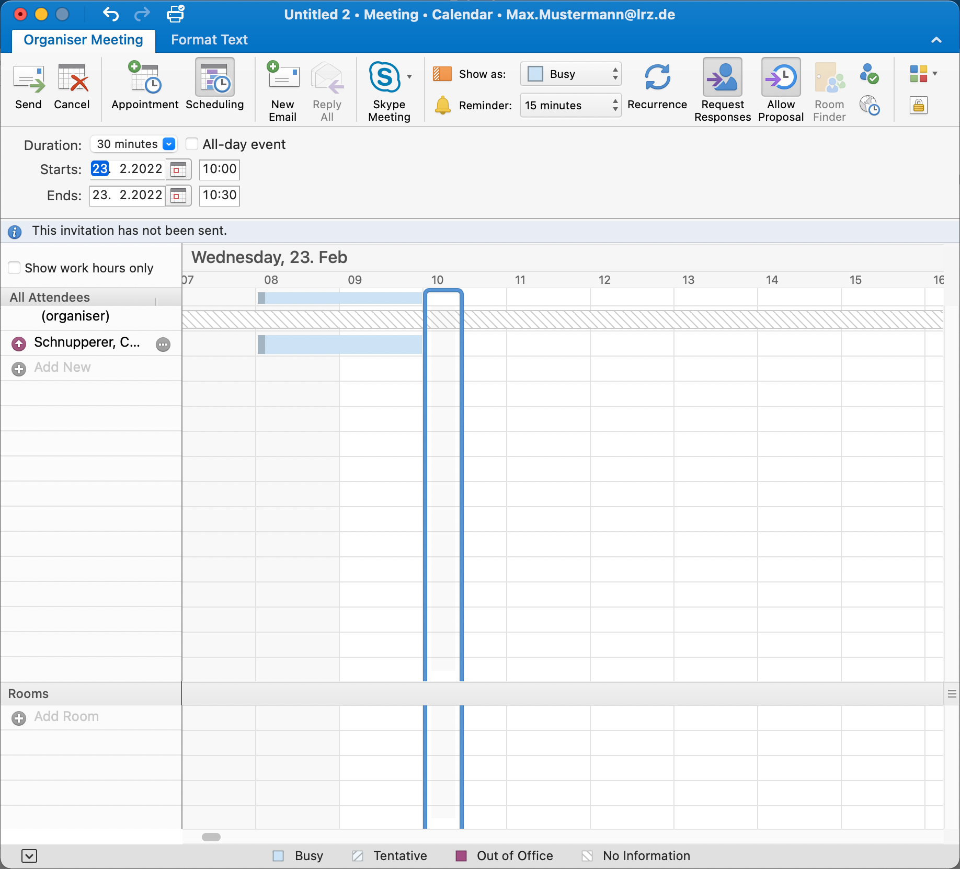Select the Organiser Meeting tab
This screenshot has width=960, height=869.
(x=83, y=40)
